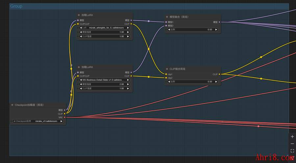296x163 pixels.
Task: Click the CLIP output port of the top LoRA node
Action: pyautogui.click(x=131, y=24)
